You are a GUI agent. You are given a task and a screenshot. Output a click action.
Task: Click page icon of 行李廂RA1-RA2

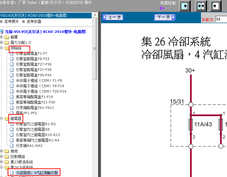12,146
